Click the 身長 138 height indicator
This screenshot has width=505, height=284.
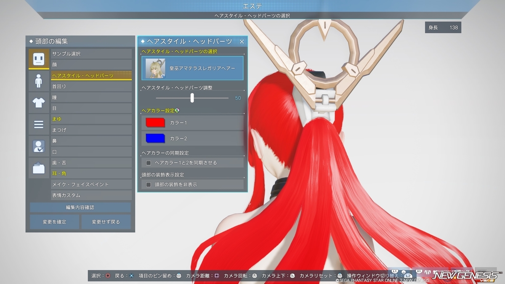(x=443, y=27)
